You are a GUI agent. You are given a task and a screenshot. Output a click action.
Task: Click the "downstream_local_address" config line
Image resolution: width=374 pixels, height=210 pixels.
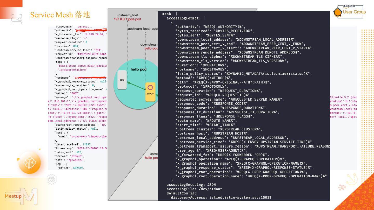click(236, 39)
